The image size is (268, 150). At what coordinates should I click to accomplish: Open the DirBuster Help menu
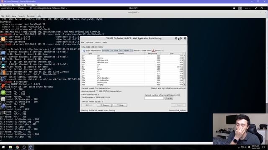point(105,42)
